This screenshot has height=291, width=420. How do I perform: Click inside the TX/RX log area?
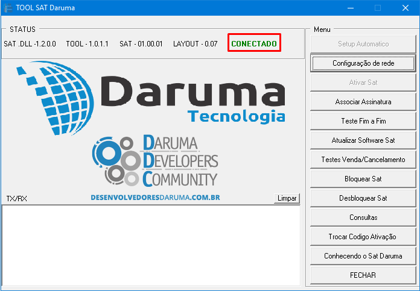point(151,246)
